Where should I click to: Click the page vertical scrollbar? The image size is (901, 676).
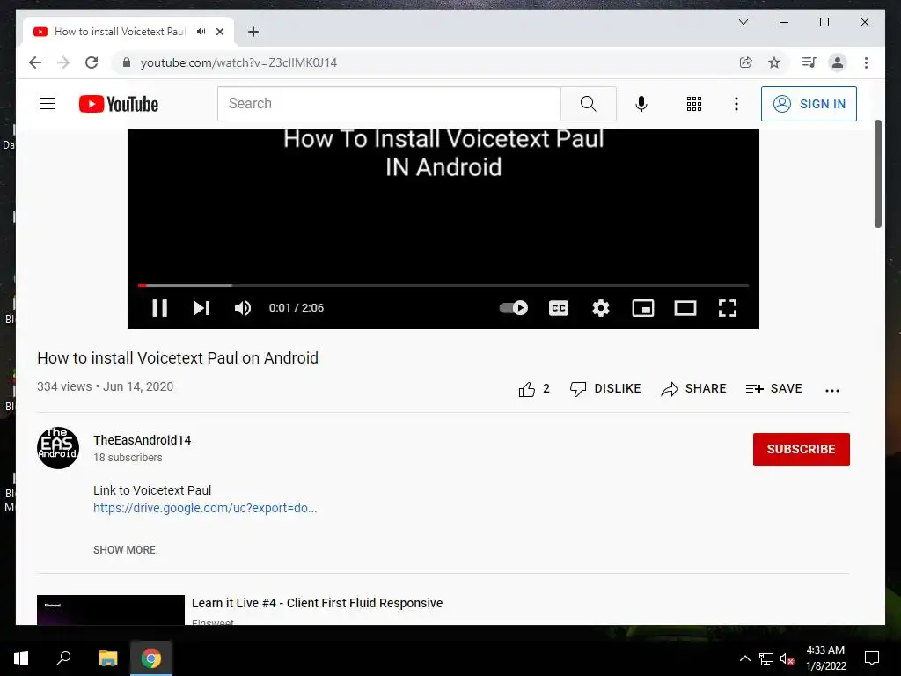click(x=878, y=173)
